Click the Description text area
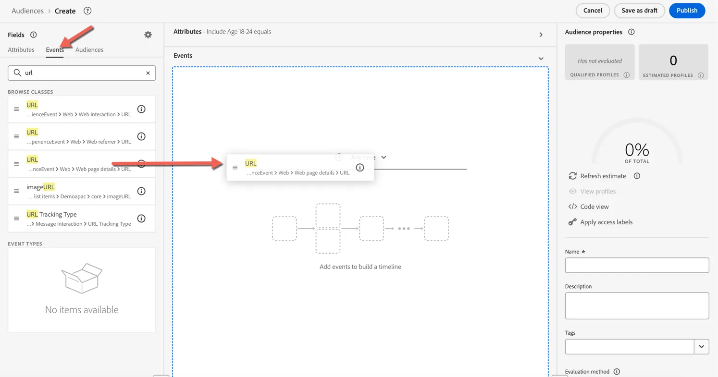This screenshot has height=377, width=718. point(637,306)
